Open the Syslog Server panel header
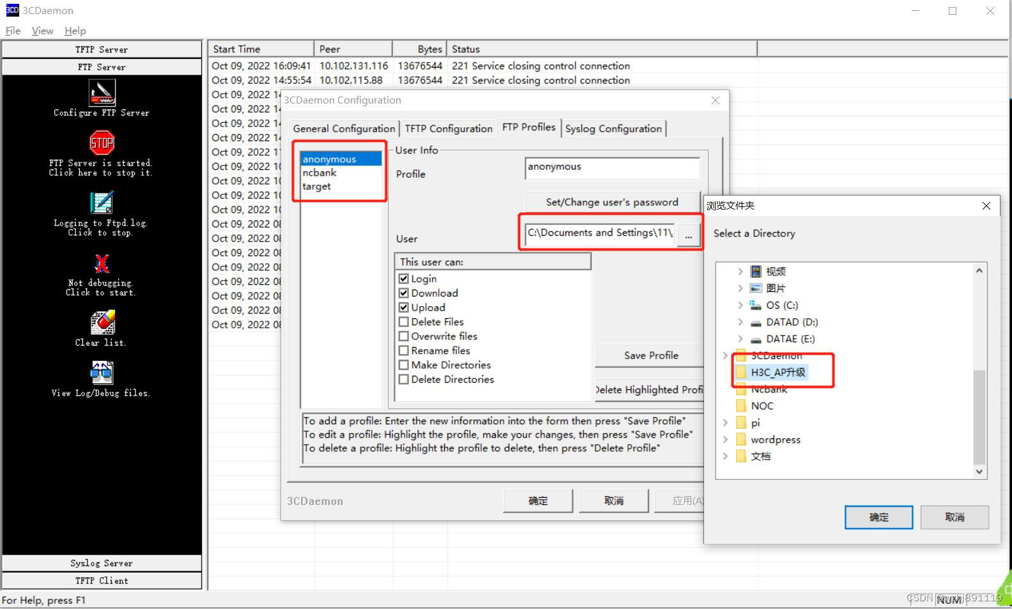 tap(102, 563)
